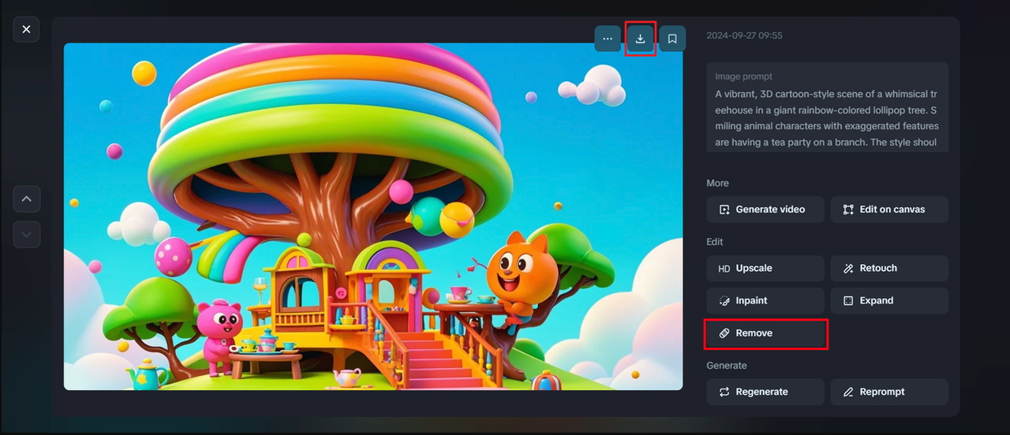Go to previous image with up chevron
The height and width of the screenshot is (435, 1010).
click(x=26, y=199)
